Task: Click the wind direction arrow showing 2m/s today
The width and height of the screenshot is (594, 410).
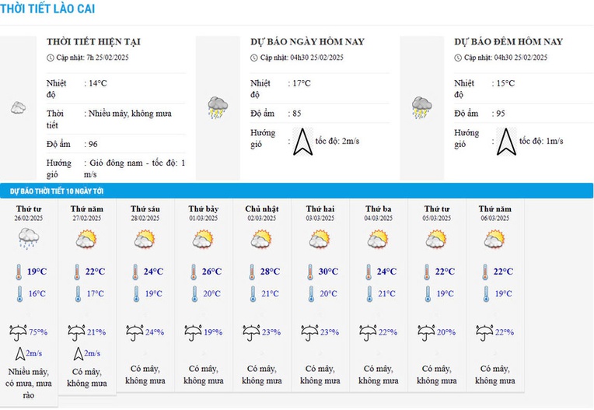Action: (302, 142)
